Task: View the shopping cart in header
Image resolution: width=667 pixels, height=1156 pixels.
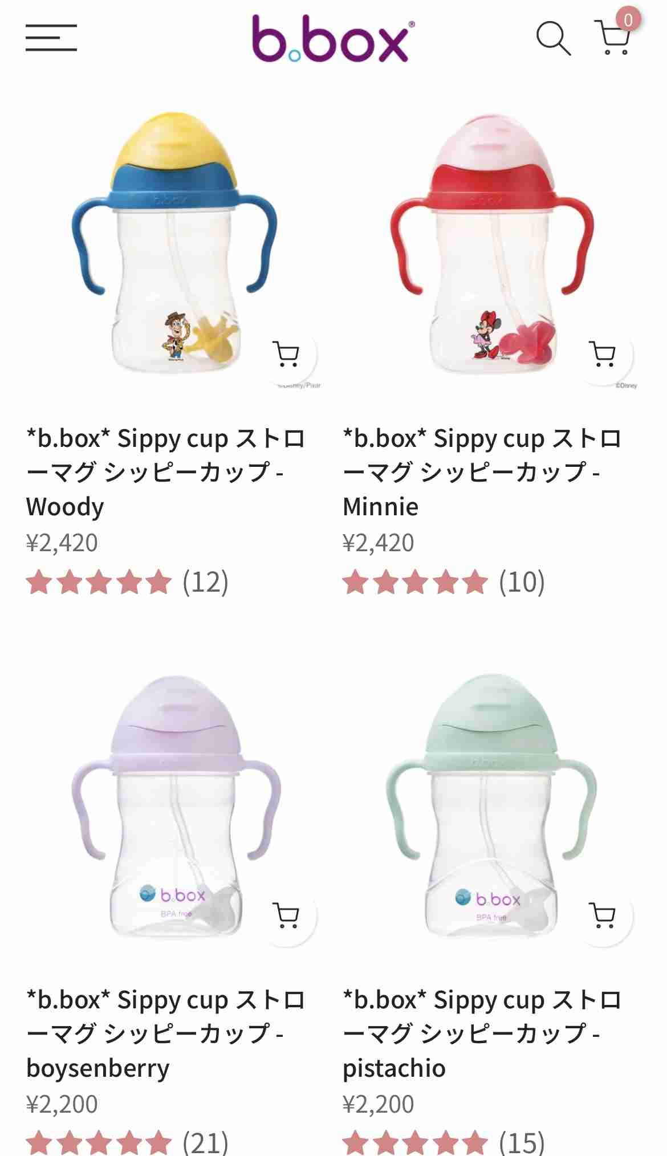Action: pyautogui.click(x=613, y=37)
